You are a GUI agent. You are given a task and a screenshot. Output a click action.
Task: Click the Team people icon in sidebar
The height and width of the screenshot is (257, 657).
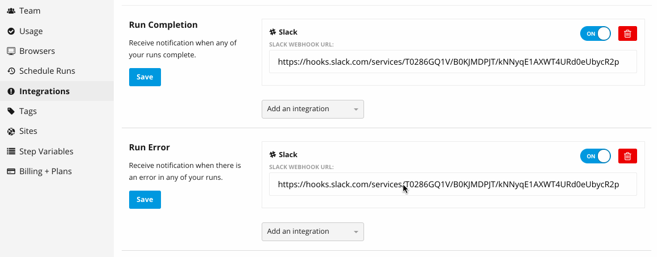click(11, 11)
